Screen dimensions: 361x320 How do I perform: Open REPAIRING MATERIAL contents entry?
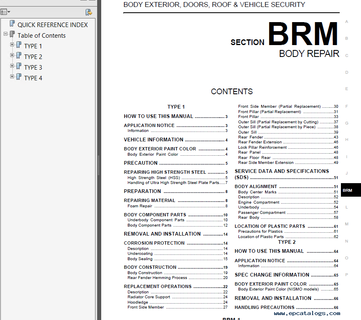click(x=176, y=200)
